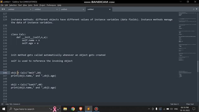Open the Windows Start menu
This screenshot has height=112, width=199.
point(4,109)
